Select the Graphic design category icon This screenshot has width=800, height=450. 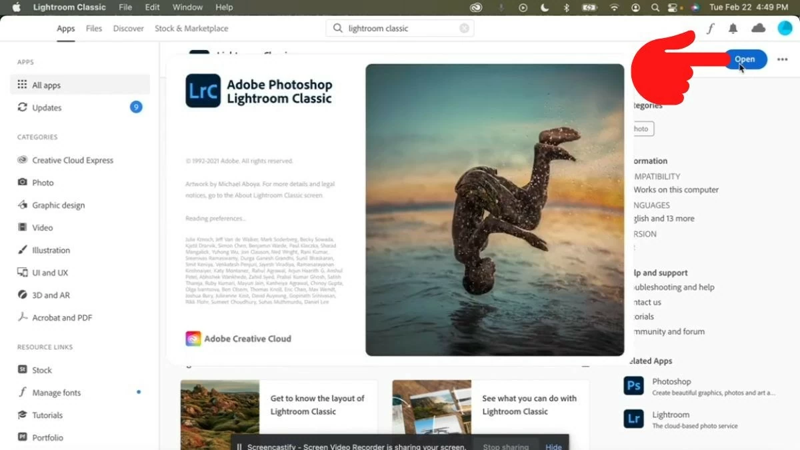point(24,205)
